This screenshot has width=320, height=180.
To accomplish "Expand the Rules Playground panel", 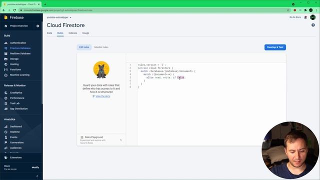I will [x=121, y=140].
